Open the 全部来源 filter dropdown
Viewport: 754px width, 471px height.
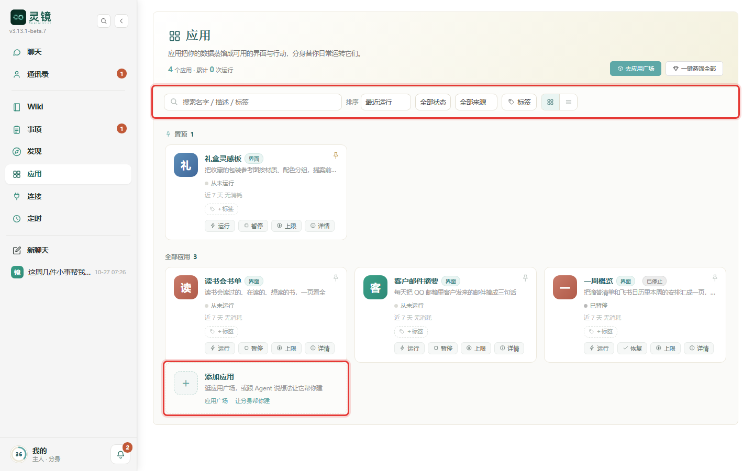(x=476, y=102)
